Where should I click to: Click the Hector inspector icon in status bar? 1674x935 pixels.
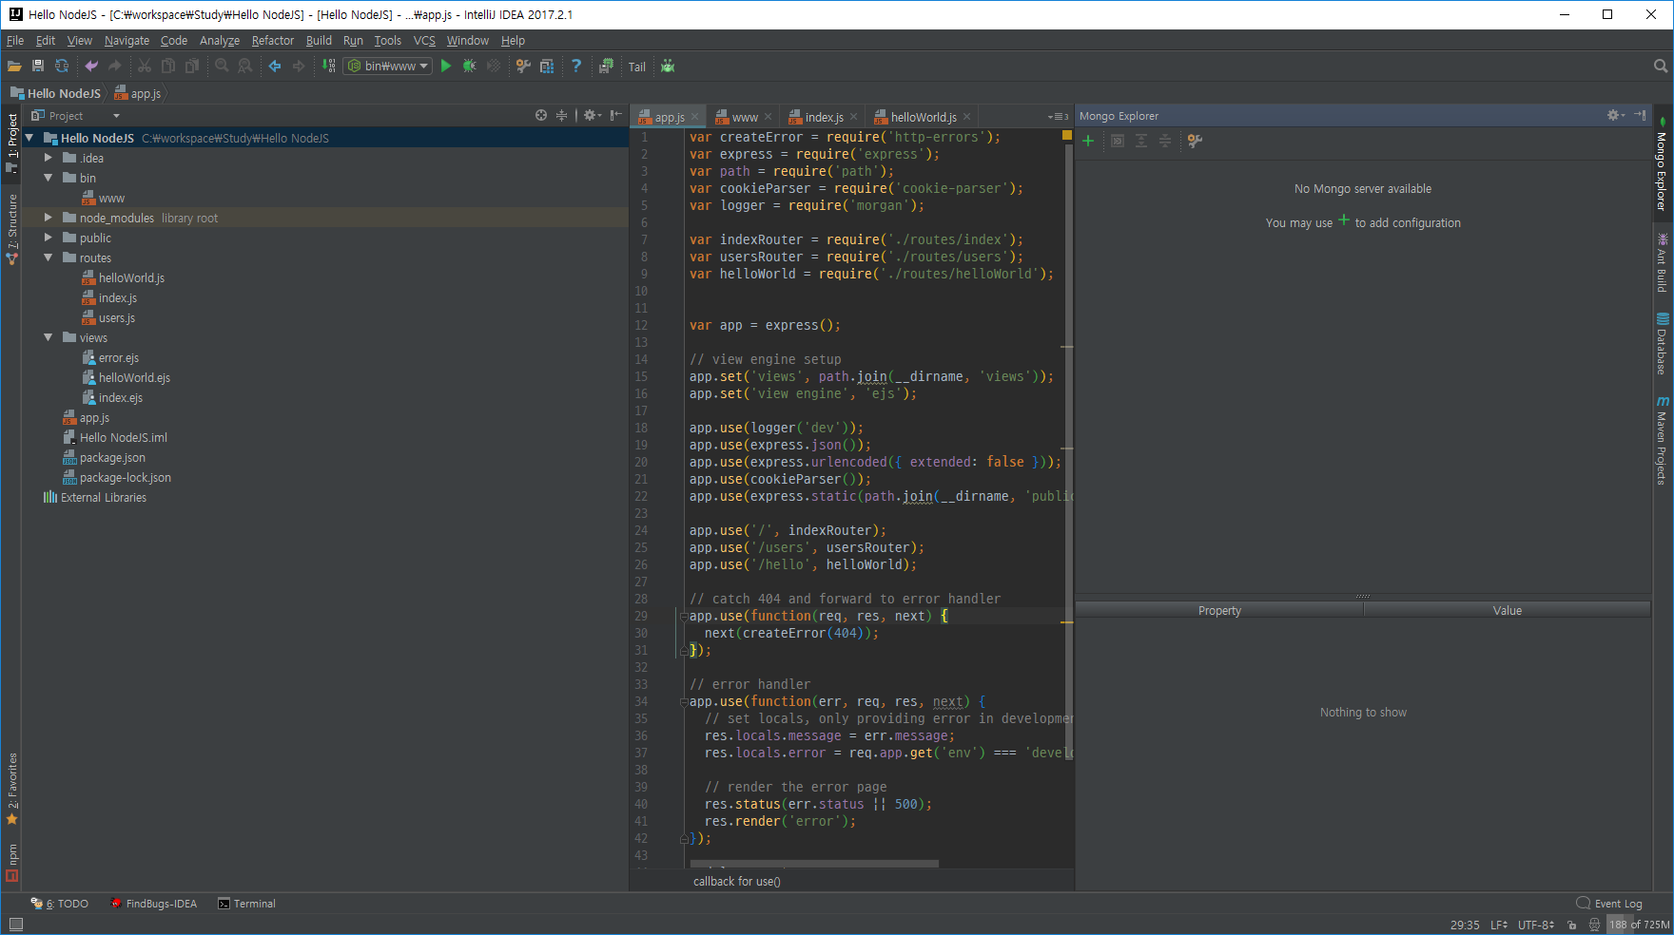(x=1595, y=925)
